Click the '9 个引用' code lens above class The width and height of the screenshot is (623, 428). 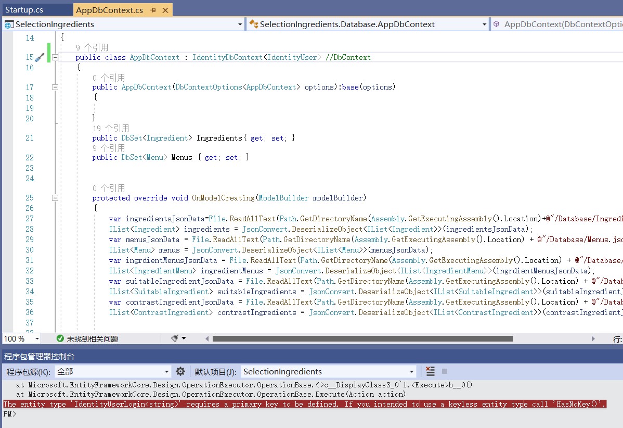92,47
